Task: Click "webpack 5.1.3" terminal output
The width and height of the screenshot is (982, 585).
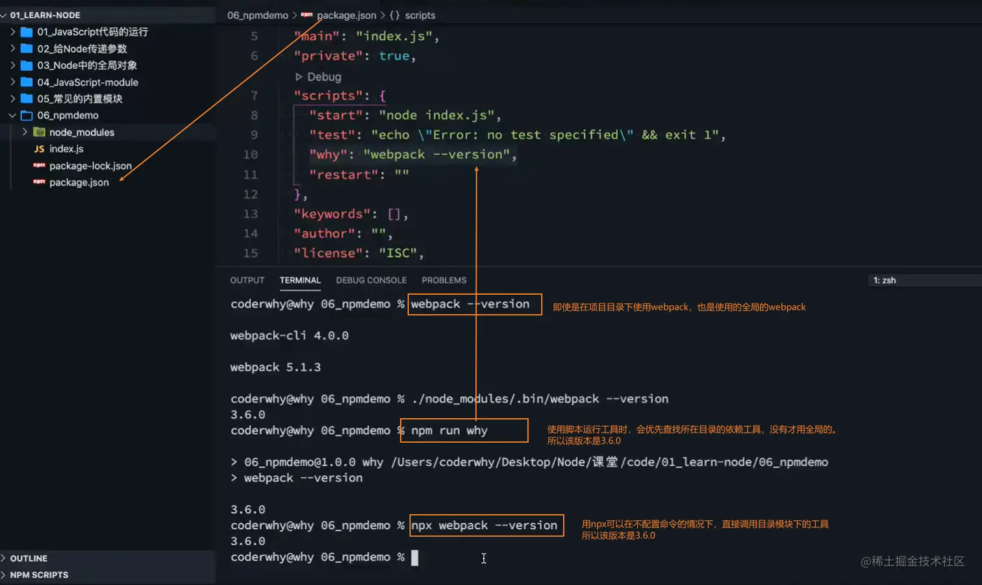Action: 275,367
